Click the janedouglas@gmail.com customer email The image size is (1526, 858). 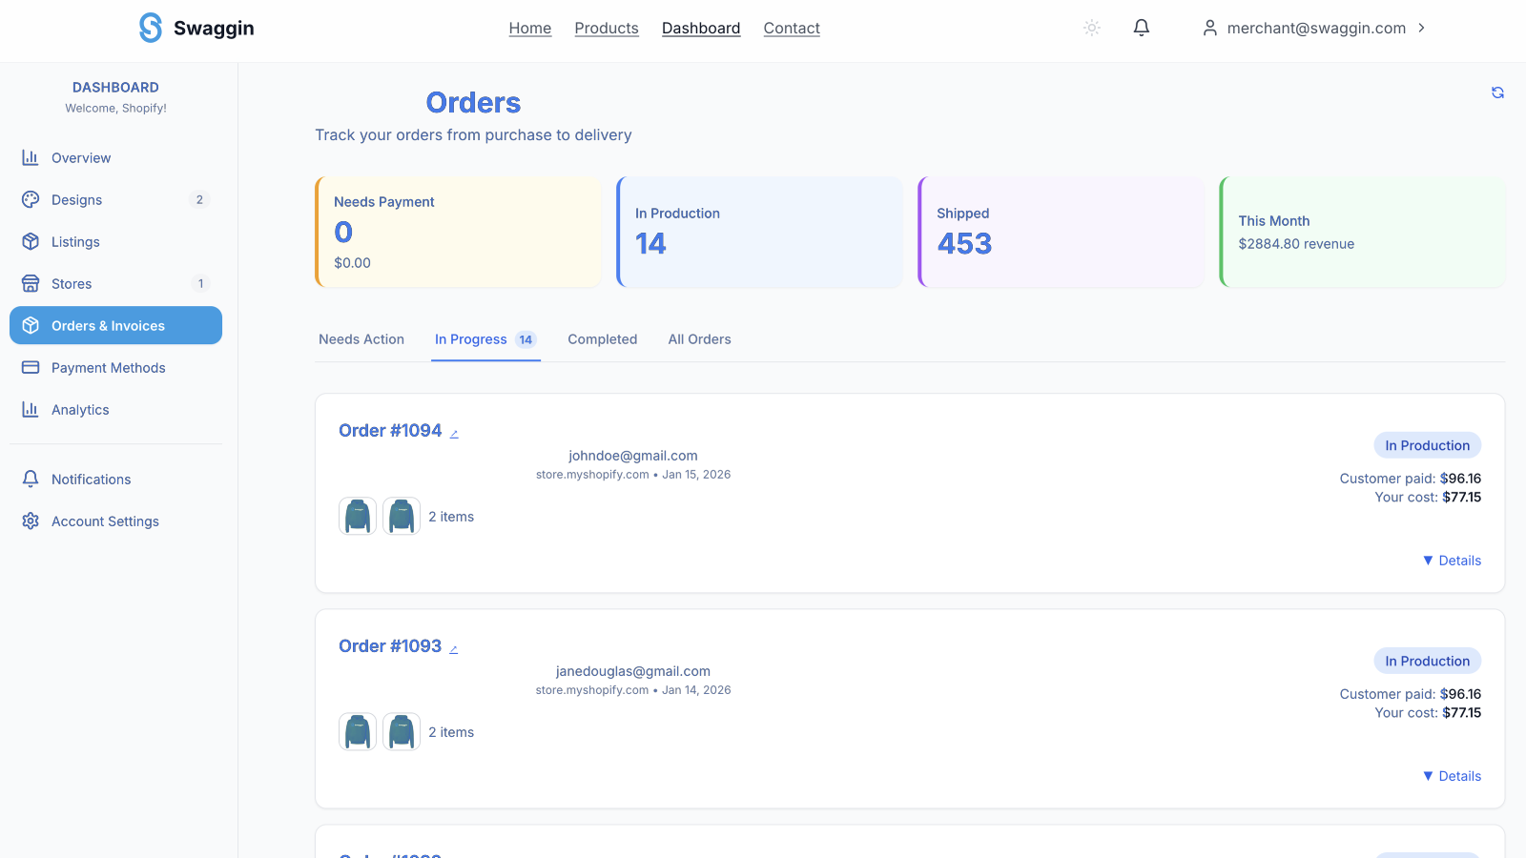(633, 671)
